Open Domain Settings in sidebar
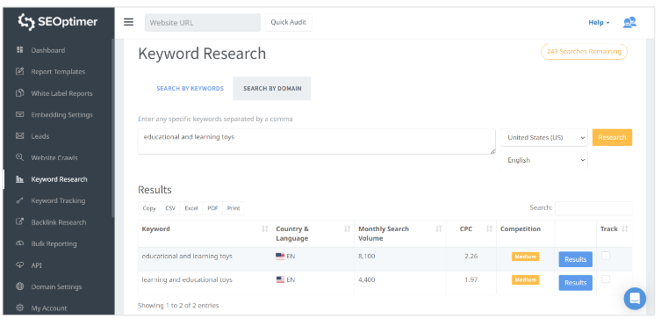The width and height of the screenshot is (661, 326). point(56,286)
